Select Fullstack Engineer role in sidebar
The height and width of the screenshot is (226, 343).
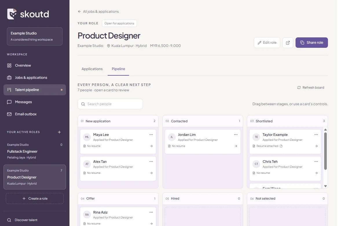tap(35, 151)
